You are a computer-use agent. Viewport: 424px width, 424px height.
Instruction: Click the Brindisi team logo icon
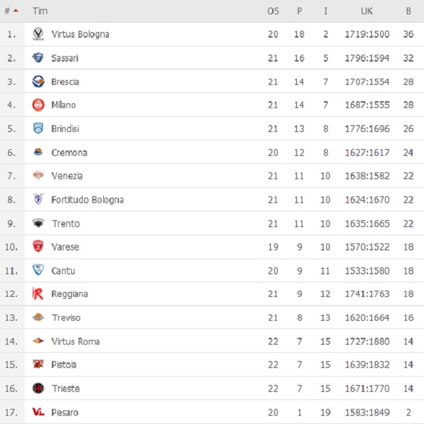coord(38,129)
